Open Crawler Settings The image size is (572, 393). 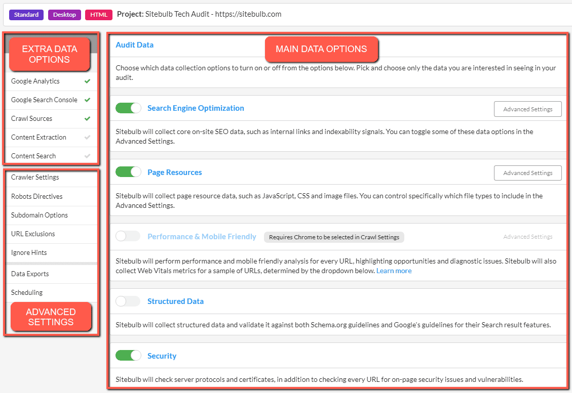[52, 178]
